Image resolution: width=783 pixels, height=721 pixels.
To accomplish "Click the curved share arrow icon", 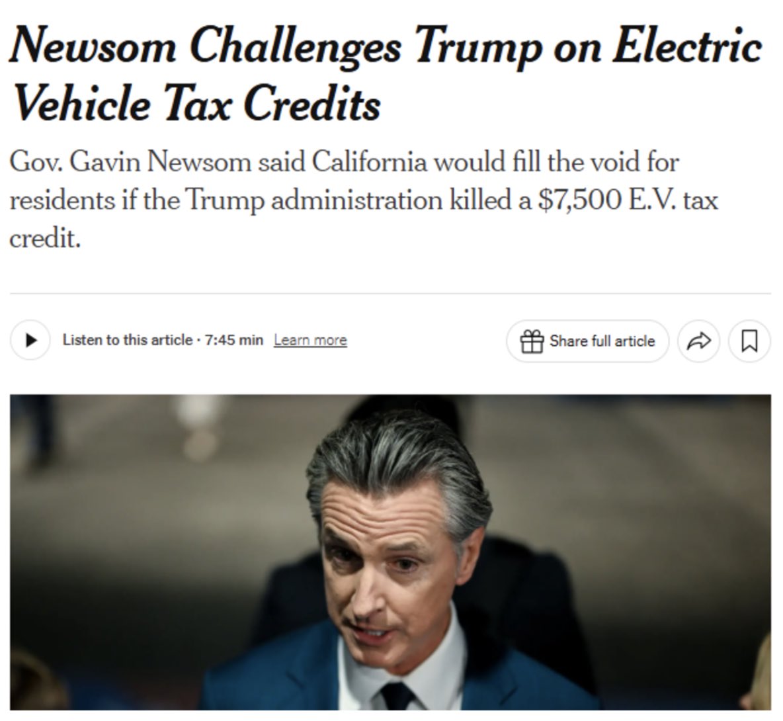I will point(698,341).
